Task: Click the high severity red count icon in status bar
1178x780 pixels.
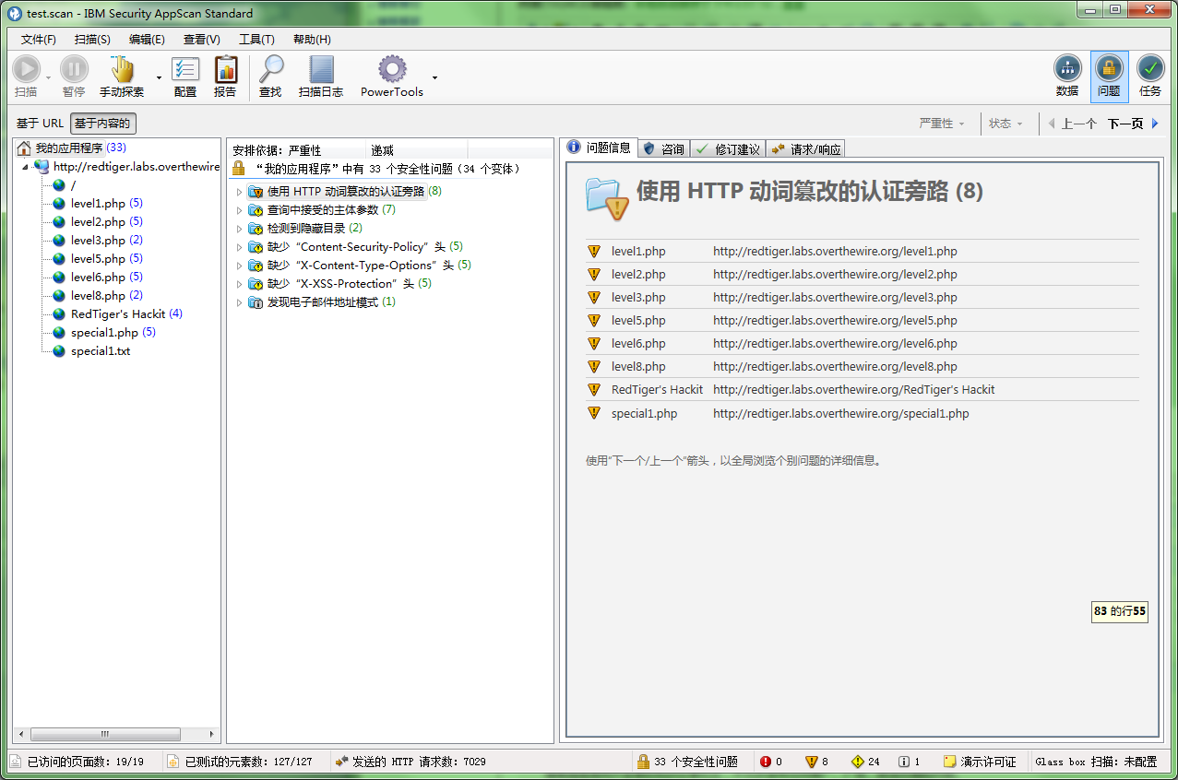Action: 765,762
